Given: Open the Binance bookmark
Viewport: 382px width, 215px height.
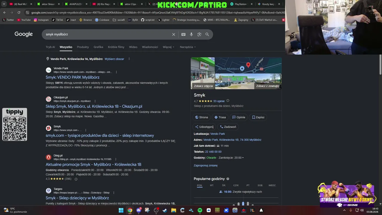Looking at the screenshot, I should coord(85,20).
